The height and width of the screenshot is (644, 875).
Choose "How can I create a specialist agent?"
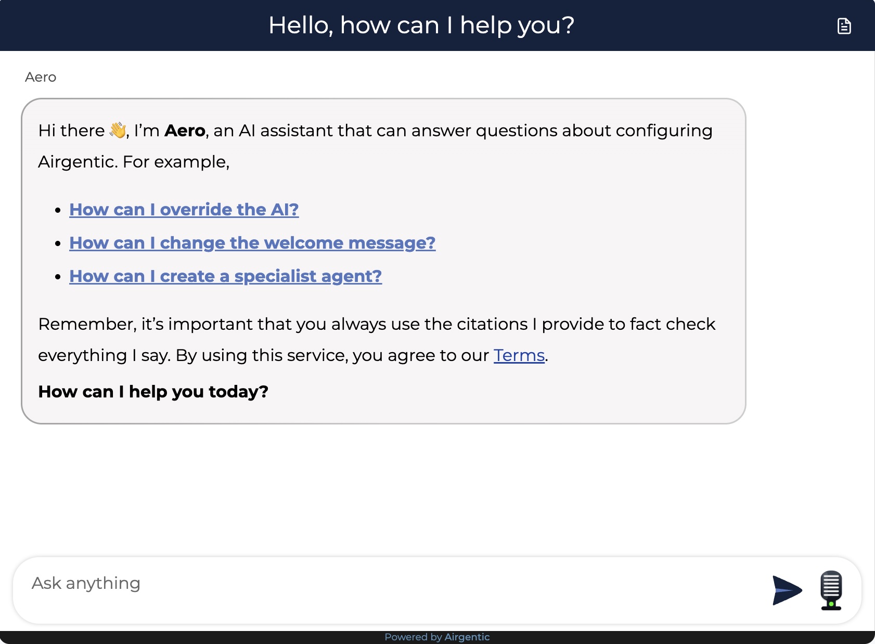click(x=225, y=276)
